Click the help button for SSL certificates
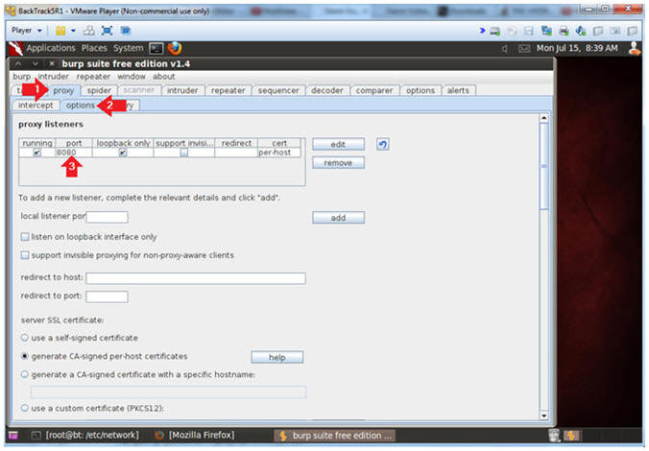Viewport: 649px width, 451px height. pos(276,357)
